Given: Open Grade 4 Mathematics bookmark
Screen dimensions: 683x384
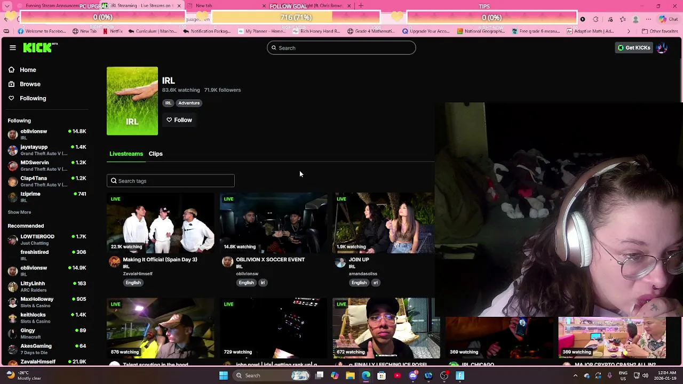Looking at the screenshot, I should pyautogui.click(x=371, y=31).
